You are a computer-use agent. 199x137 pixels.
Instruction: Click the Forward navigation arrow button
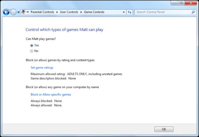coord(13,12)
